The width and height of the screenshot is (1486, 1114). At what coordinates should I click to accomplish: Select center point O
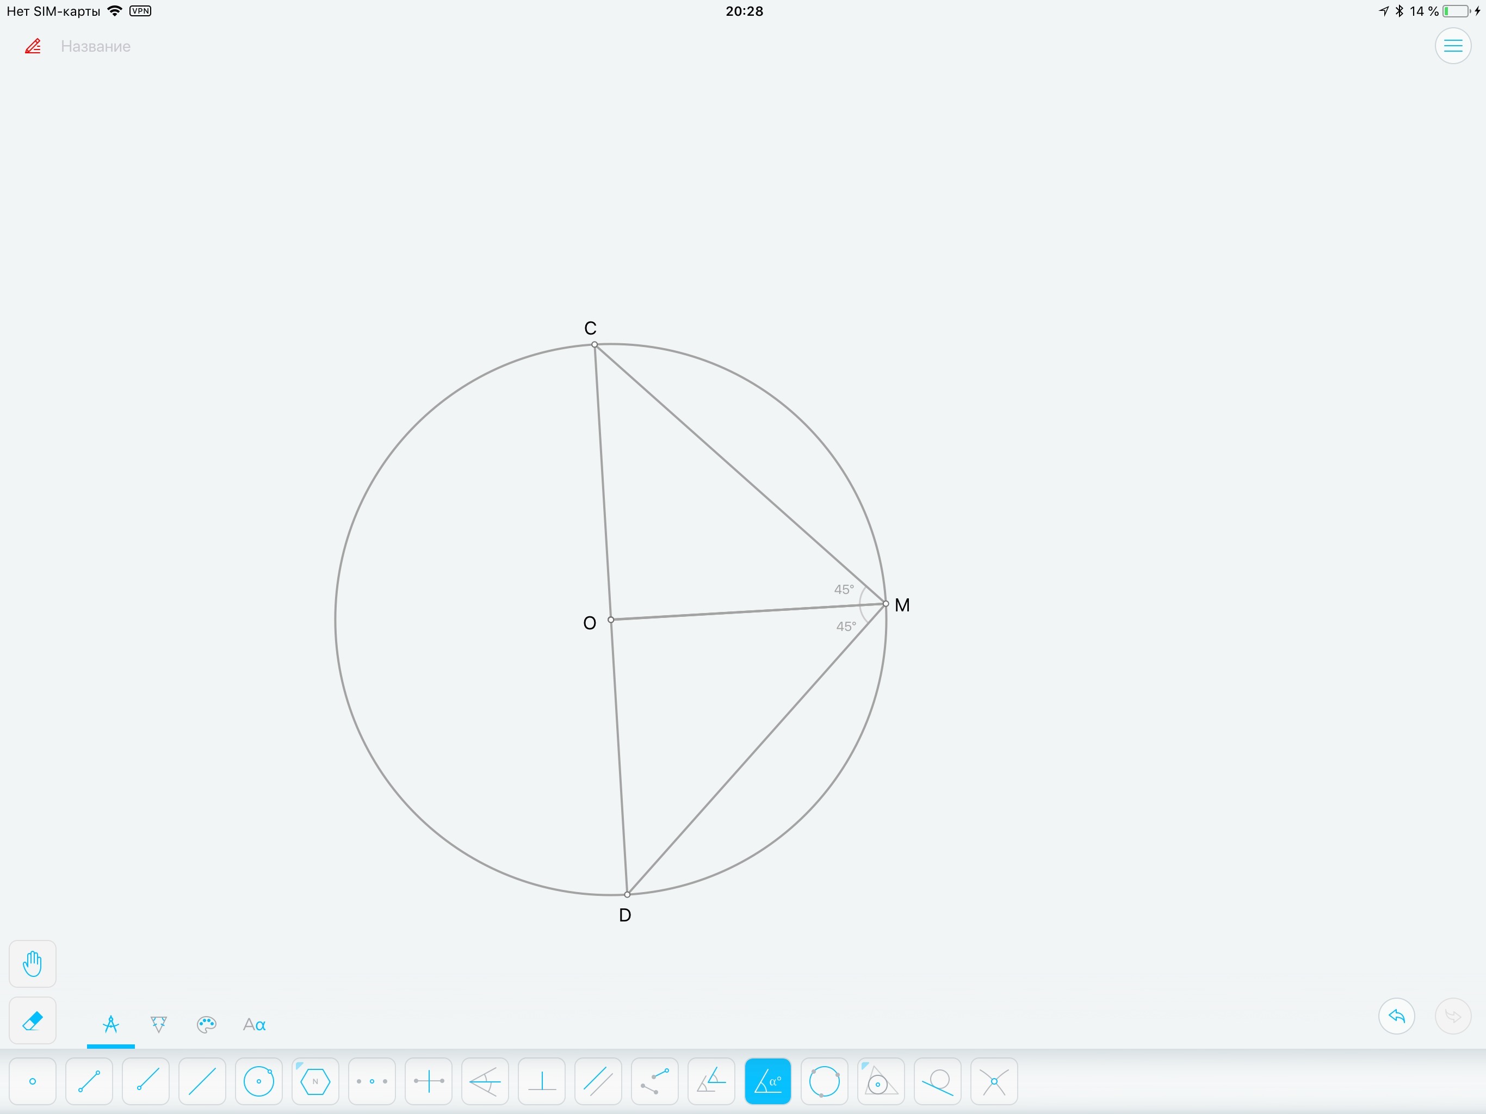click(x=611, y=620)
